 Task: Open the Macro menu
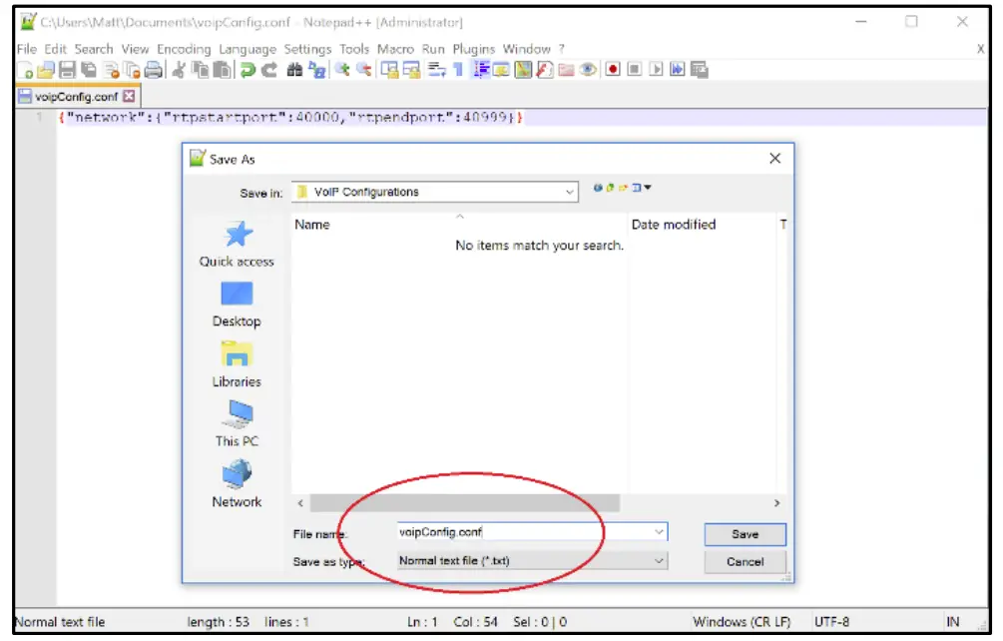point(395,49)
